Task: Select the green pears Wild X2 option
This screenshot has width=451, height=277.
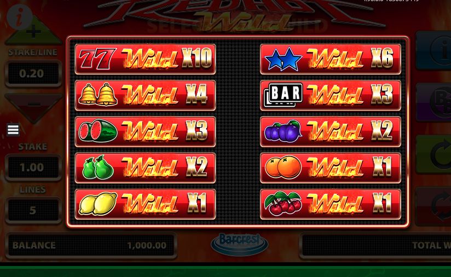Action: pos(145,168)
